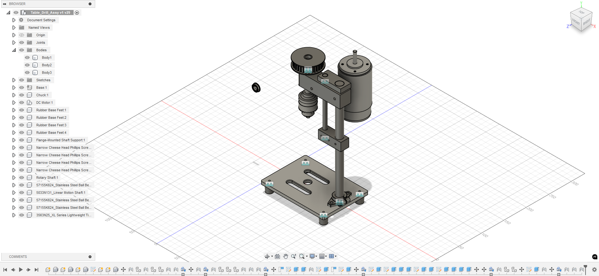Show the Origin folder via eye icon

(x=22, y=35)
